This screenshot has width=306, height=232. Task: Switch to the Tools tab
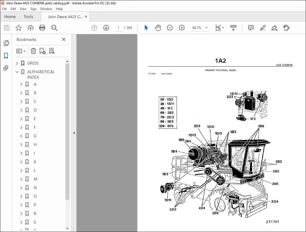coord(28,16)
